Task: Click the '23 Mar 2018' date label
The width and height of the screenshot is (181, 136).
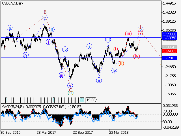Action: 119,132
